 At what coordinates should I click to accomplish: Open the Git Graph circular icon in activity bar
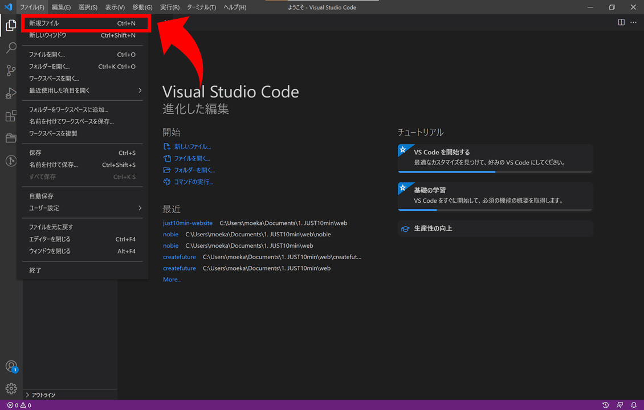[11, 161]
